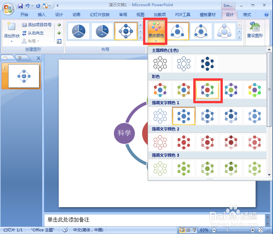This screenshot has height=234, width=273.
Task: Click the zoom slider handle
Action: [227, 230]
